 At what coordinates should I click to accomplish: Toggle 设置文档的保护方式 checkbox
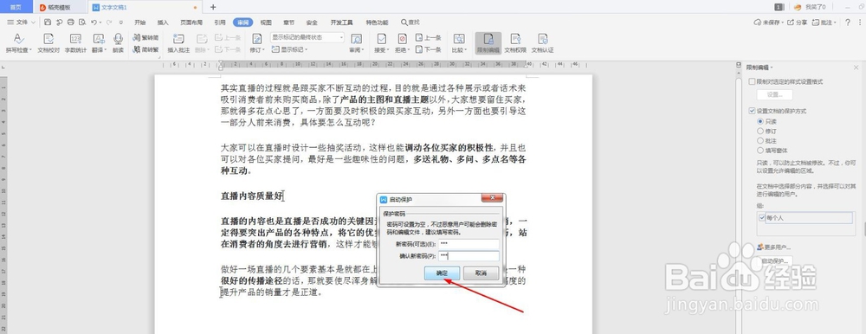coord(752,111)
